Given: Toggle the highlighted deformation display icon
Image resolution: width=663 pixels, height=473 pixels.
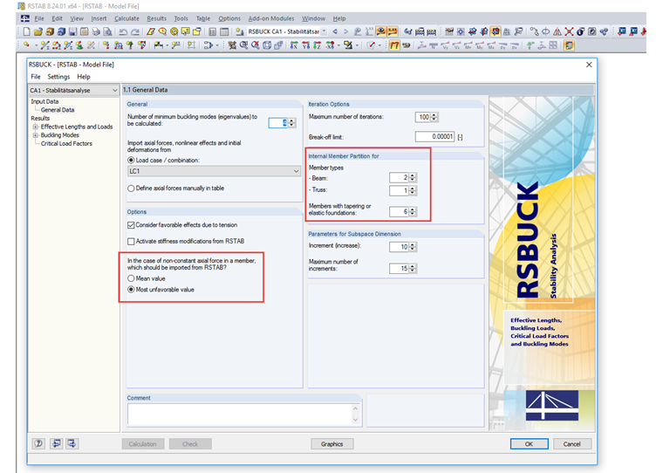Looking at the screenshot, I should pos(394,45).
